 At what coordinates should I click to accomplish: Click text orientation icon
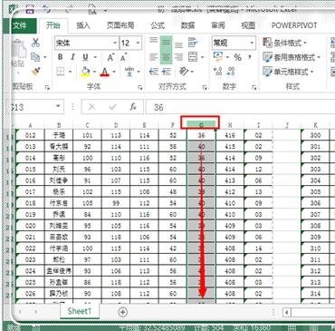pos(184,72)
